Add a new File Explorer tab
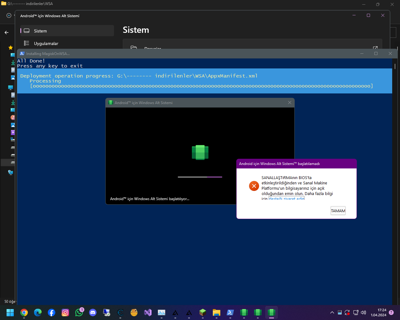 [x=9, y=15]
